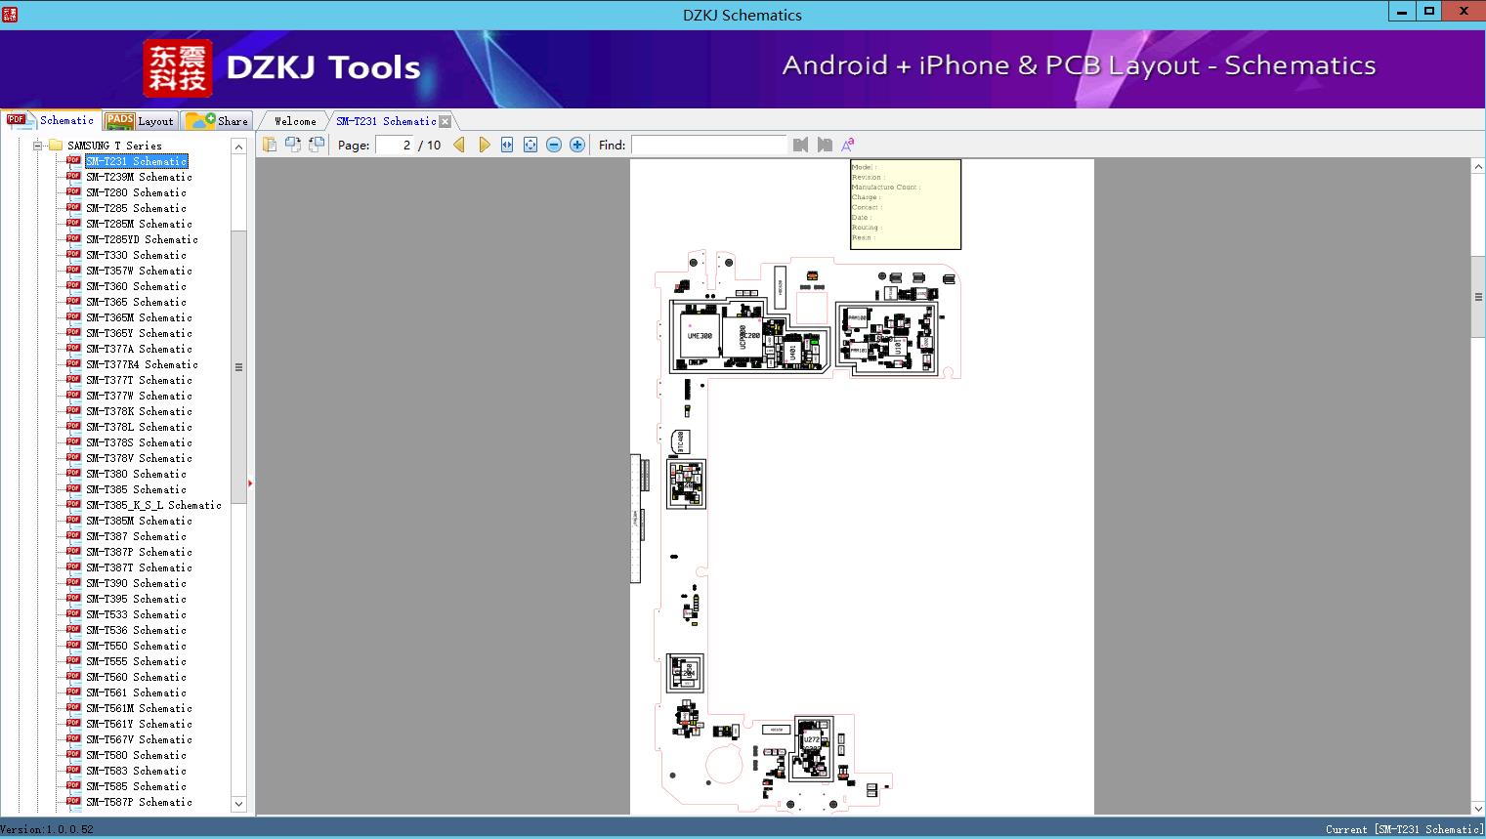The height and width of the screenshot is (839, 1486).
Task: Go to the previous page arrow
Action: coord(459,145)
